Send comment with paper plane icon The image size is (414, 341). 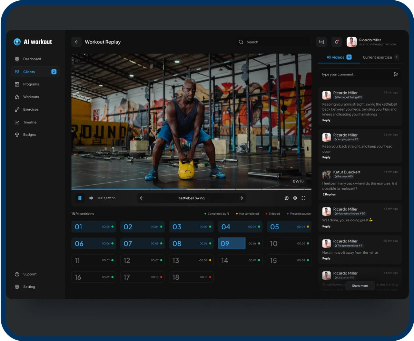pos(396,74)
